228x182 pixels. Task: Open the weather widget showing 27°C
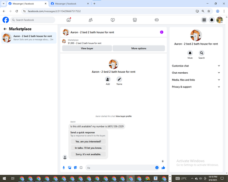click(181, 178)
